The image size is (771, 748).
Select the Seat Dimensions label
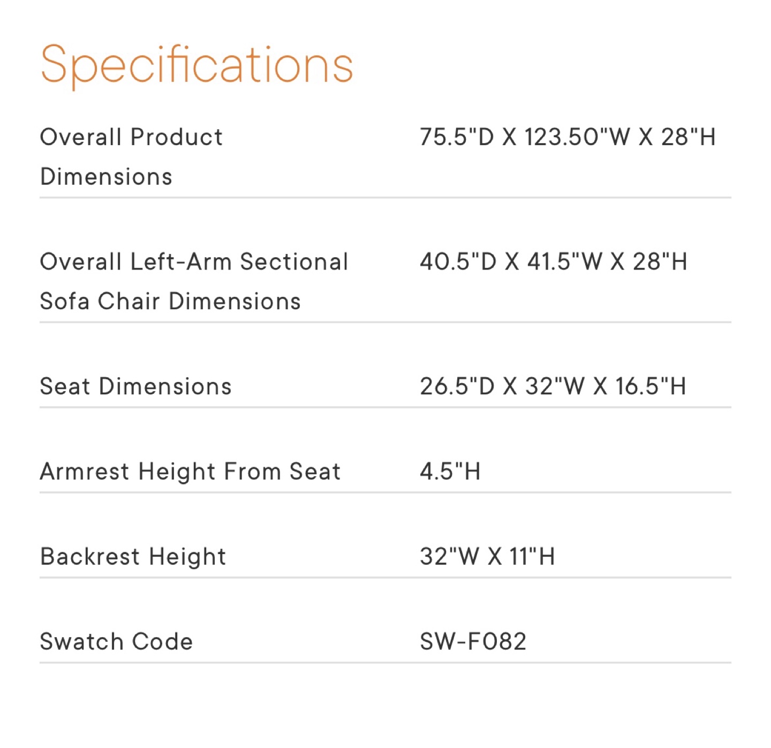(135, 386)
